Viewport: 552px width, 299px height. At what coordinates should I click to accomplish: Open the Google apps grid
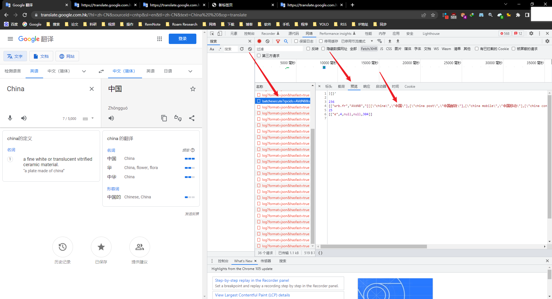[160, 39]
